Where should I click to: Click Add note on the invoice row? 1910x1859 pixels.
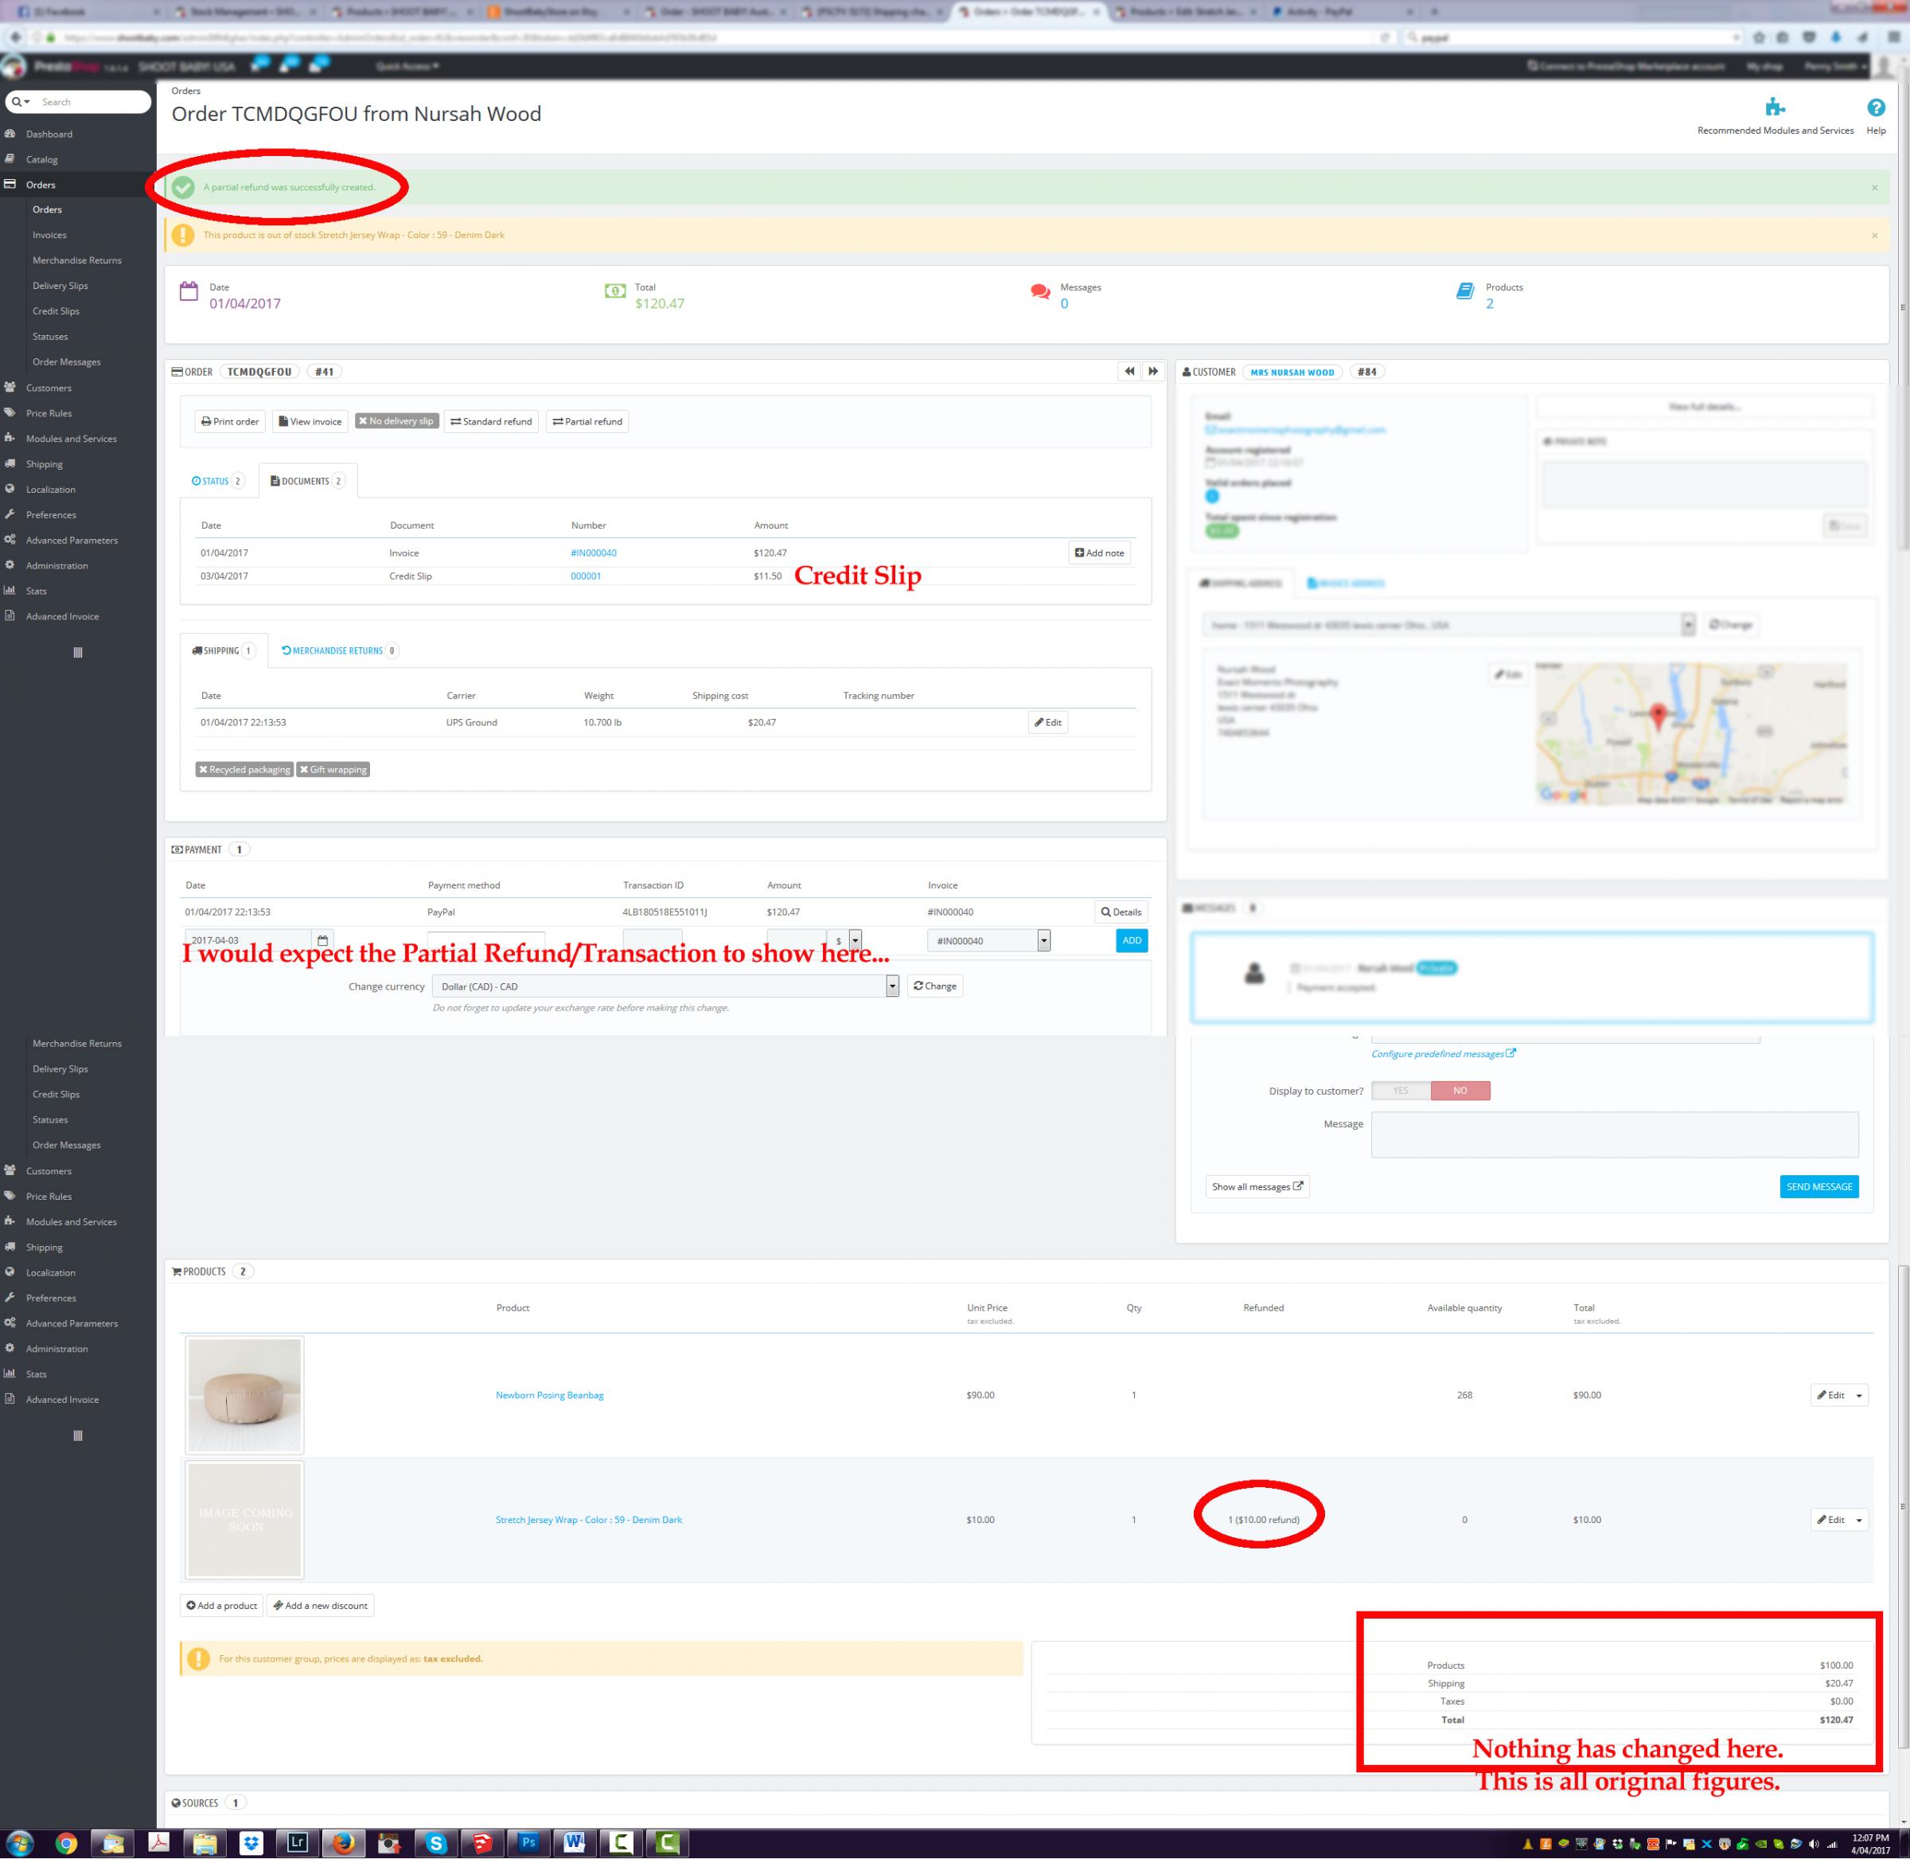click(x=1099, y=553)
